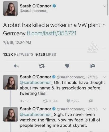View the 9,126 likes list
109x132 pixels.
tap(46, 54)
